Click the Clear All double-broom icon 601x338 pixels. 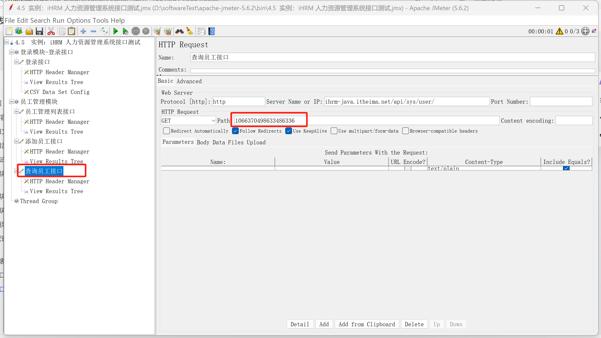click(x=168, y=31)
